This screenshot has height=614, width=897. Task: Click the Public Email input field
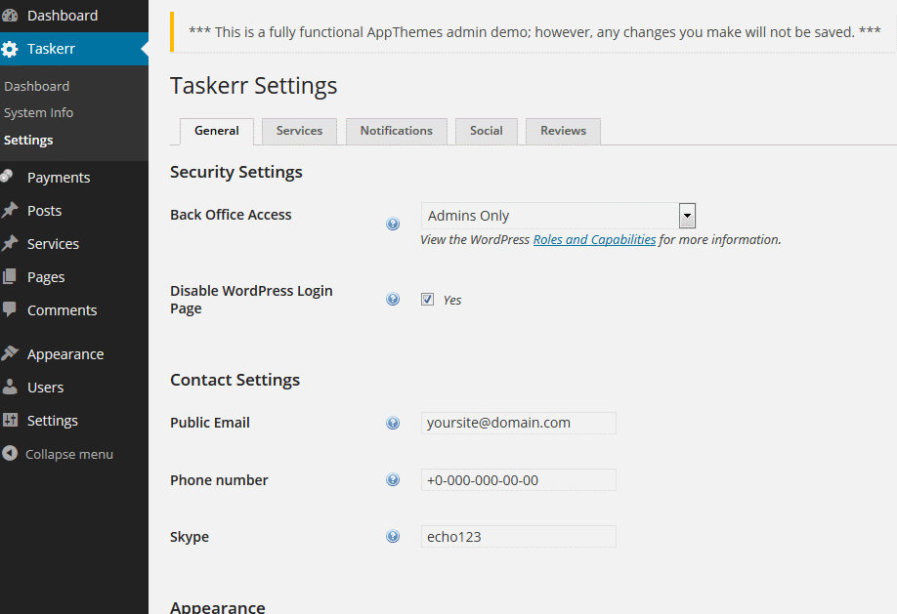tap(518, 423)
